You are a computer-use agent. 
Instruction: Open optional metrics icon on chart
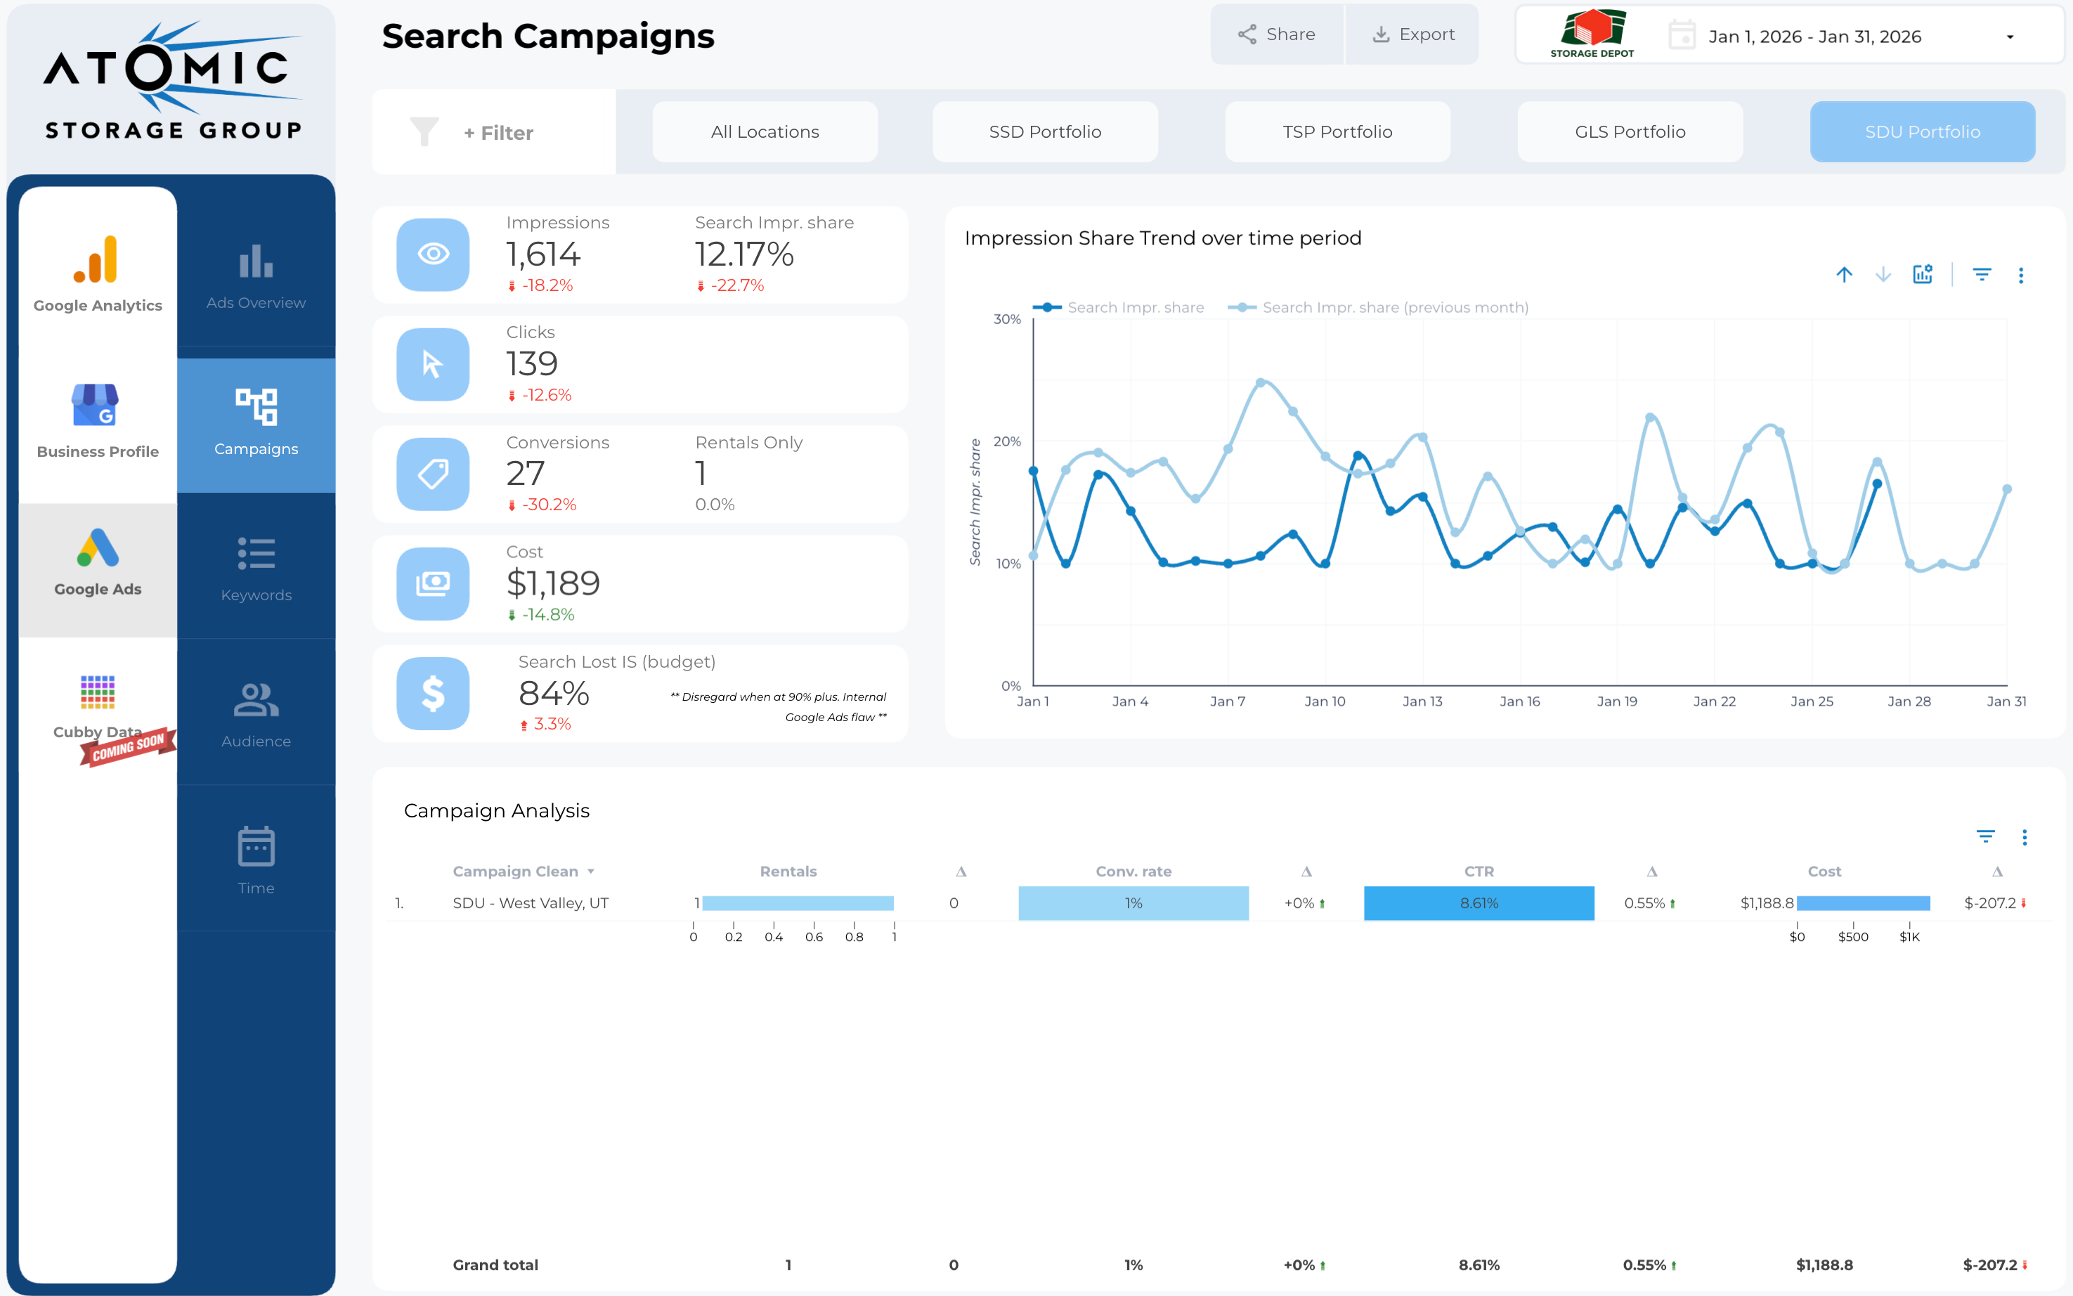point(1922,274)
